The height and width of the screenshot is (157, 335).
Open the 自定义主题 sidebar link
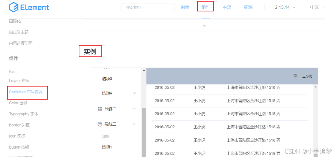pyautogui.click(x=19, y=32)
